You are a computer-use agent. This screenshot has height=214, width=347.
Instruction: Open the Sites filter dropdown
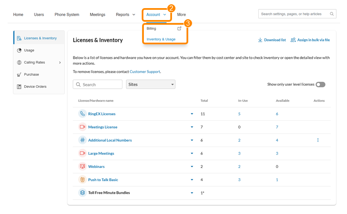pyautogui.click(x=151, y=84)
